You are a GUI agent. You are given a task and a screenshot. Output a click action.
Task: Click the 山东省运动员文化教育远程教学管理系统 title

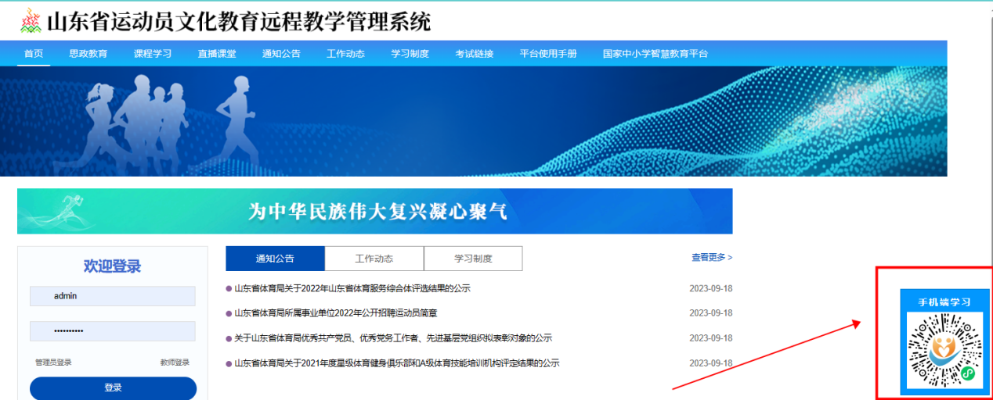point(239,21)
